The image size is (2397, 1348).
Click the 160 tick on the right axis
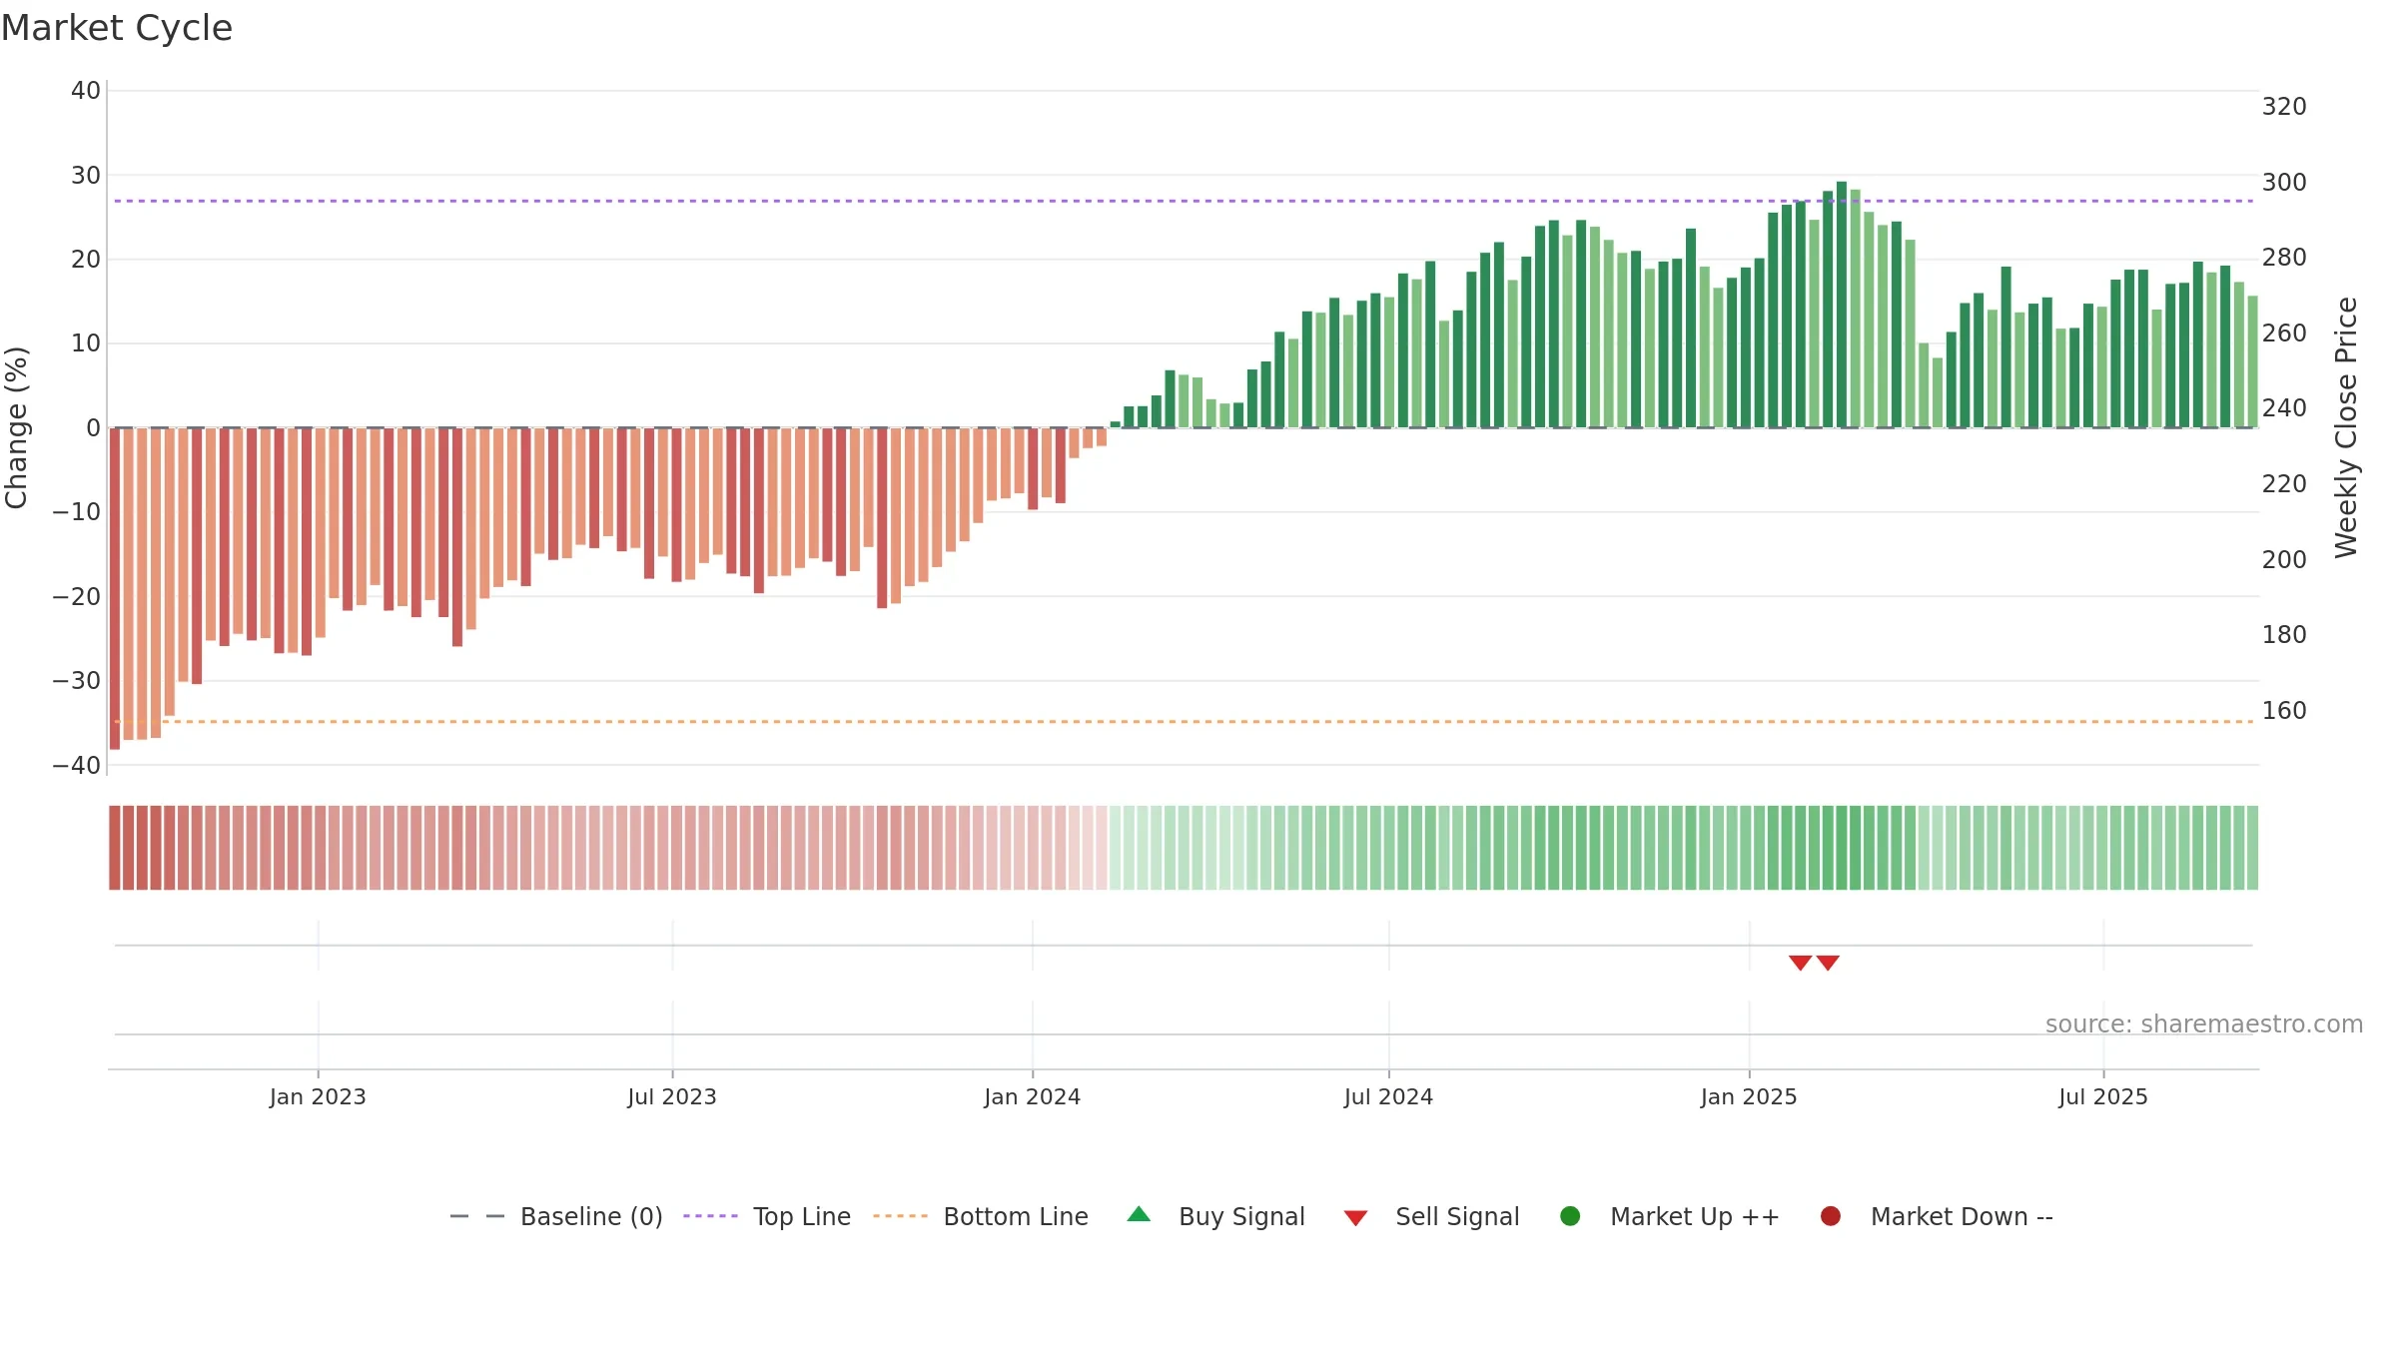point(2284,711)
